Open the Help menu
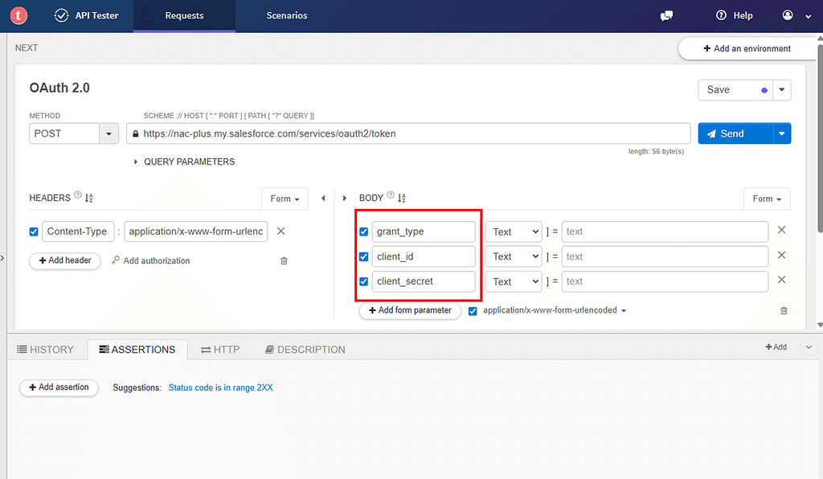Screen dimensions: 823x479 [x=735, y=16]
